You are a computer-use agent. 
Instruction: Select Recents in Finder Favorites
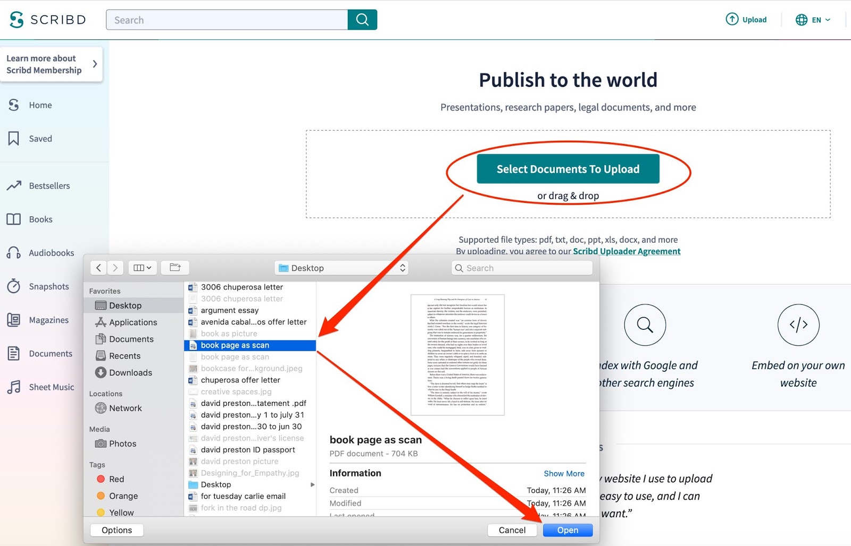click(x=134, y=356)
